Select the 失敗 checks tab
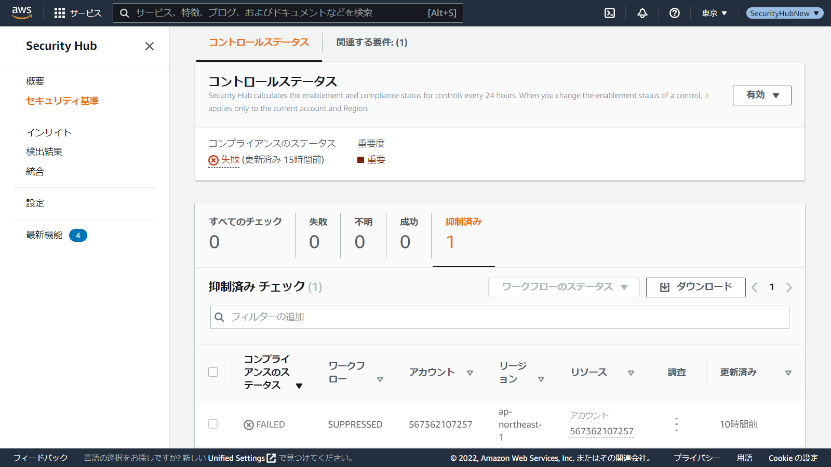The height and width of the screenshot is (467, 831). pyautogui.click(x=318, y=233)
